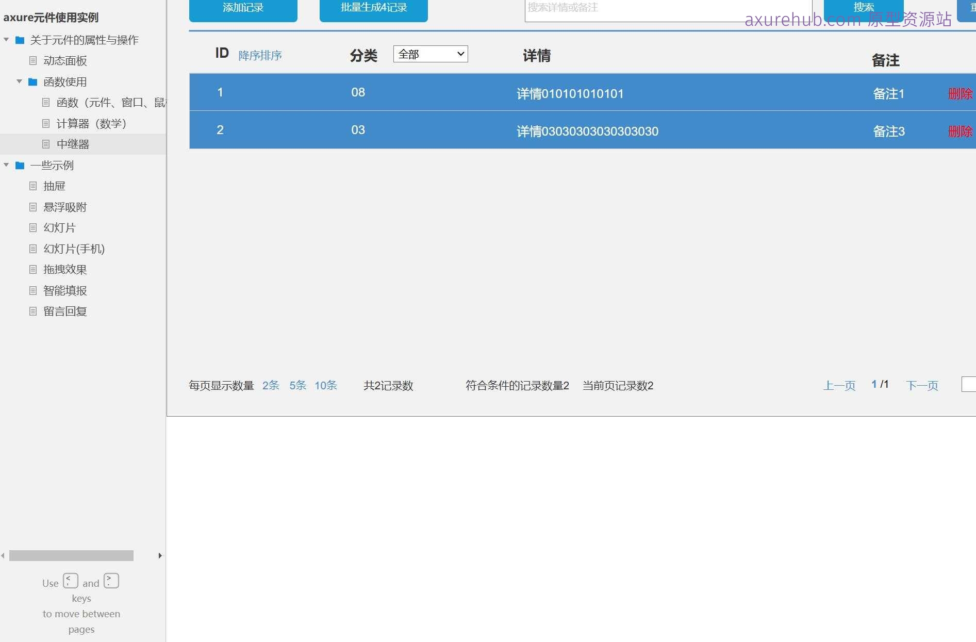Screen dimensions: 976x642
Task: Select 10条 records per page
Action: 325,385
